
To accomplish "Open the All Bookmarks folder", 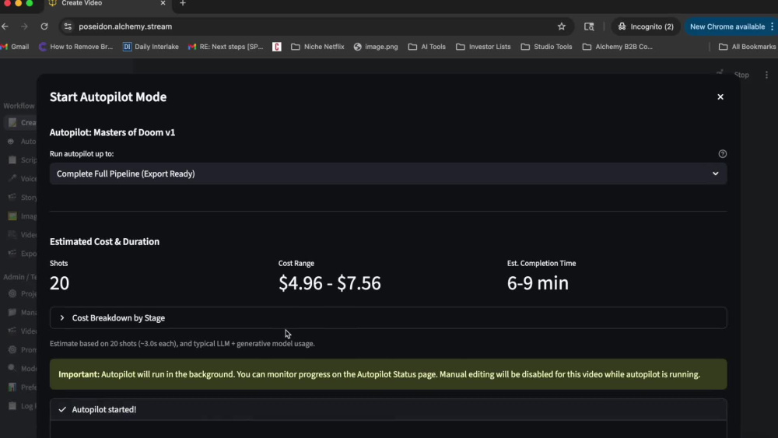I will coord(747,47).
